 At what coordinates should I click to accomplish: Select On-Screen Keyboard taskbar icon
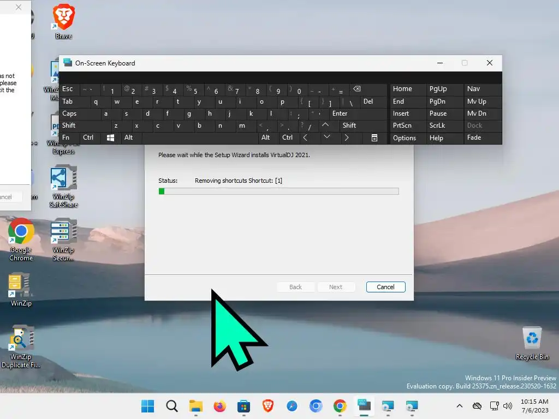coord(364,406)
